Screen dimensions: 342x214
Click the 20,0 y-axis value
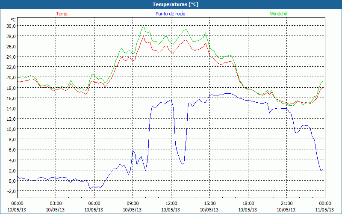pyautogui.click(x=11, y=77)
